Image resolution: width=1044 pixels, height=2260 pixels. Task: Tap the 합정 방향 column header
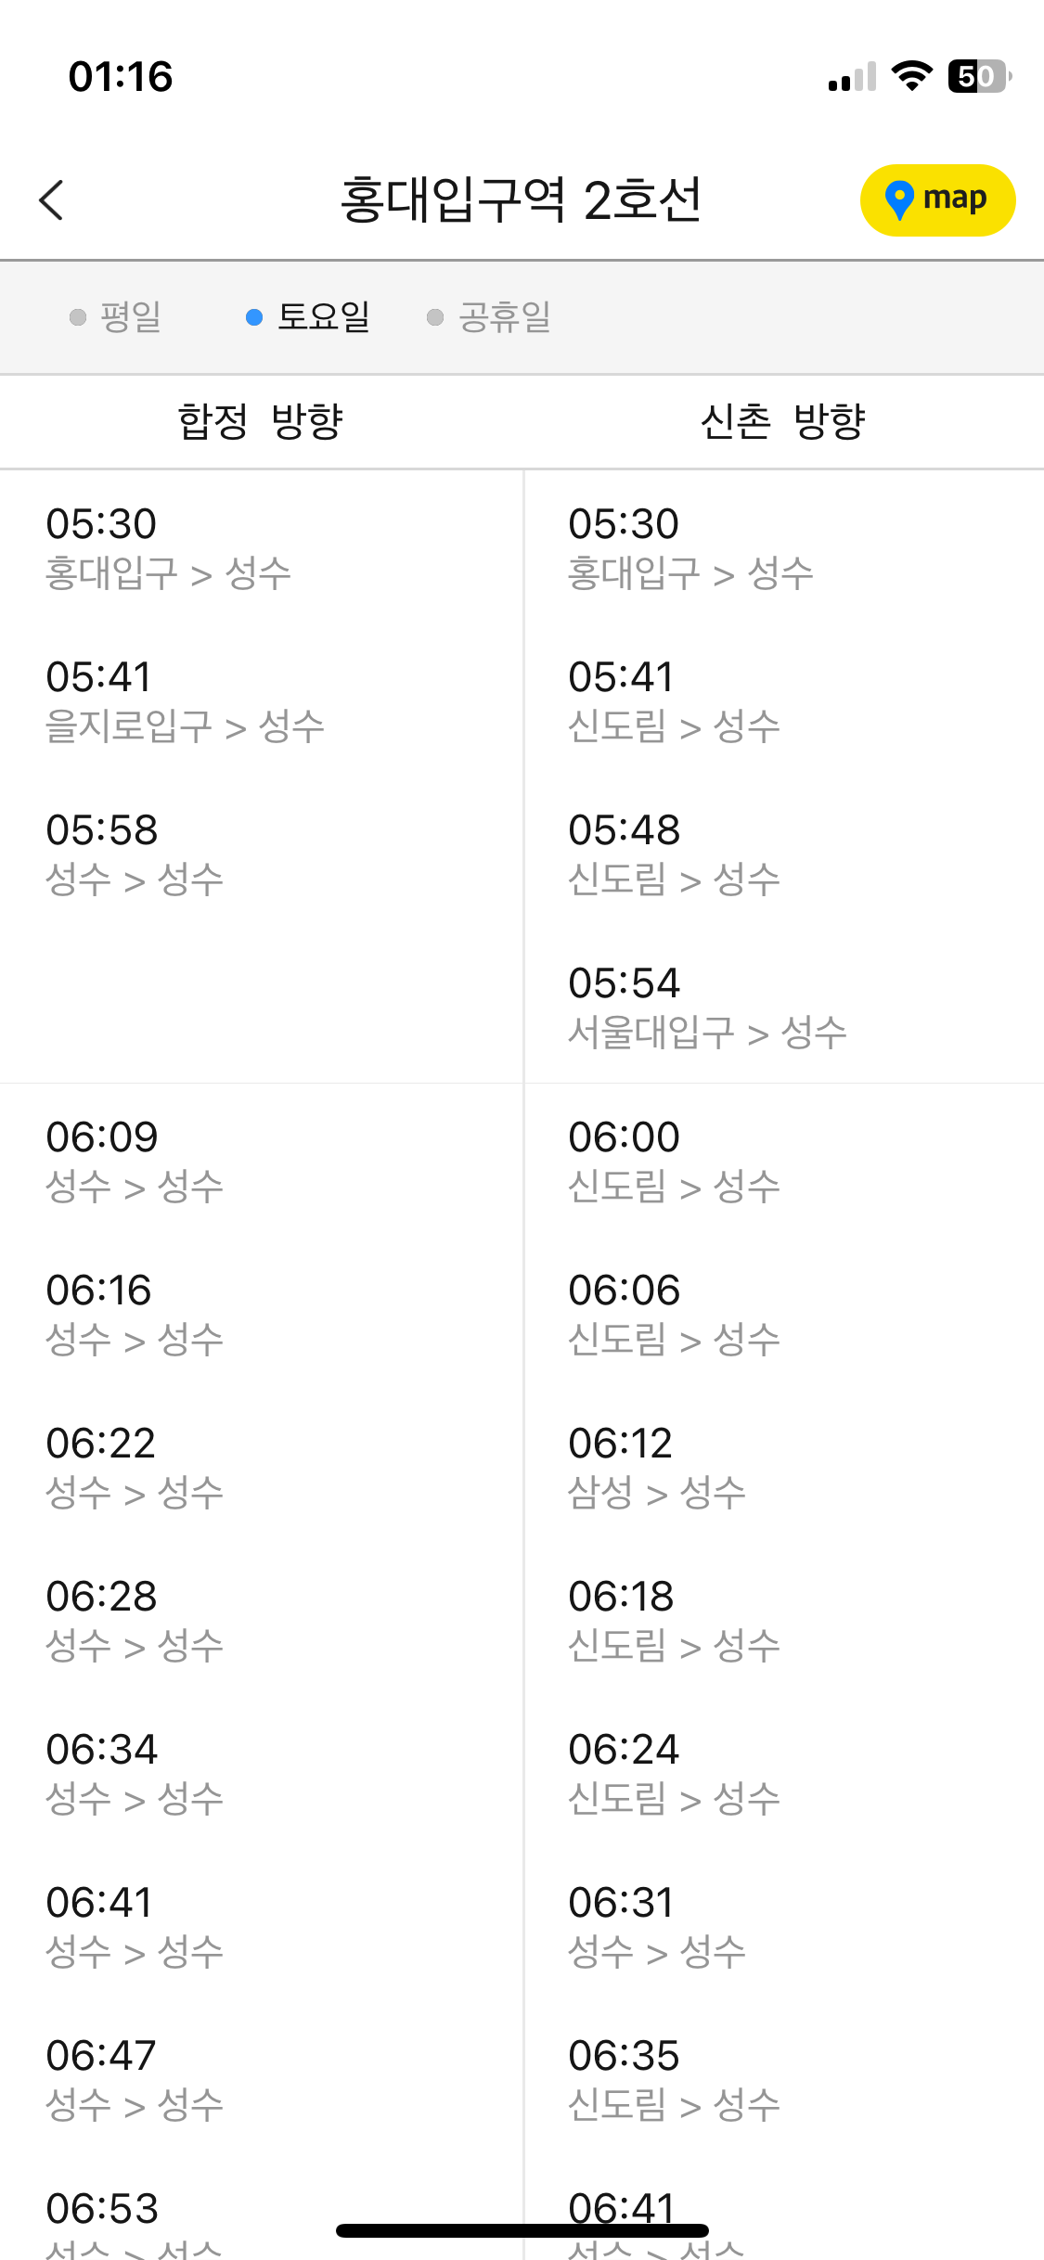(261, 421)
